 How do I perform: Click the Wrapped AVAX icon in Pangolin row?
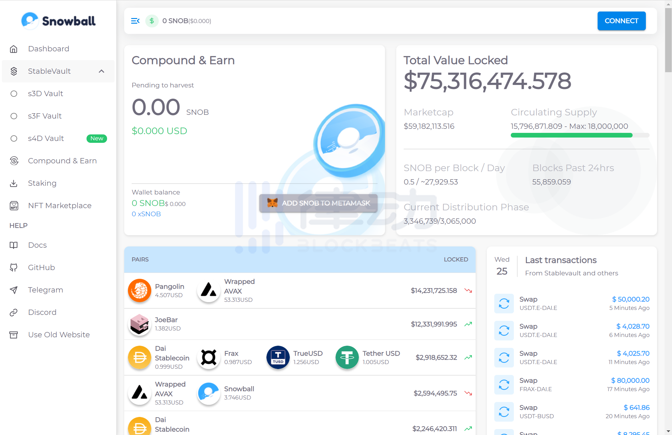pos(209,291)
